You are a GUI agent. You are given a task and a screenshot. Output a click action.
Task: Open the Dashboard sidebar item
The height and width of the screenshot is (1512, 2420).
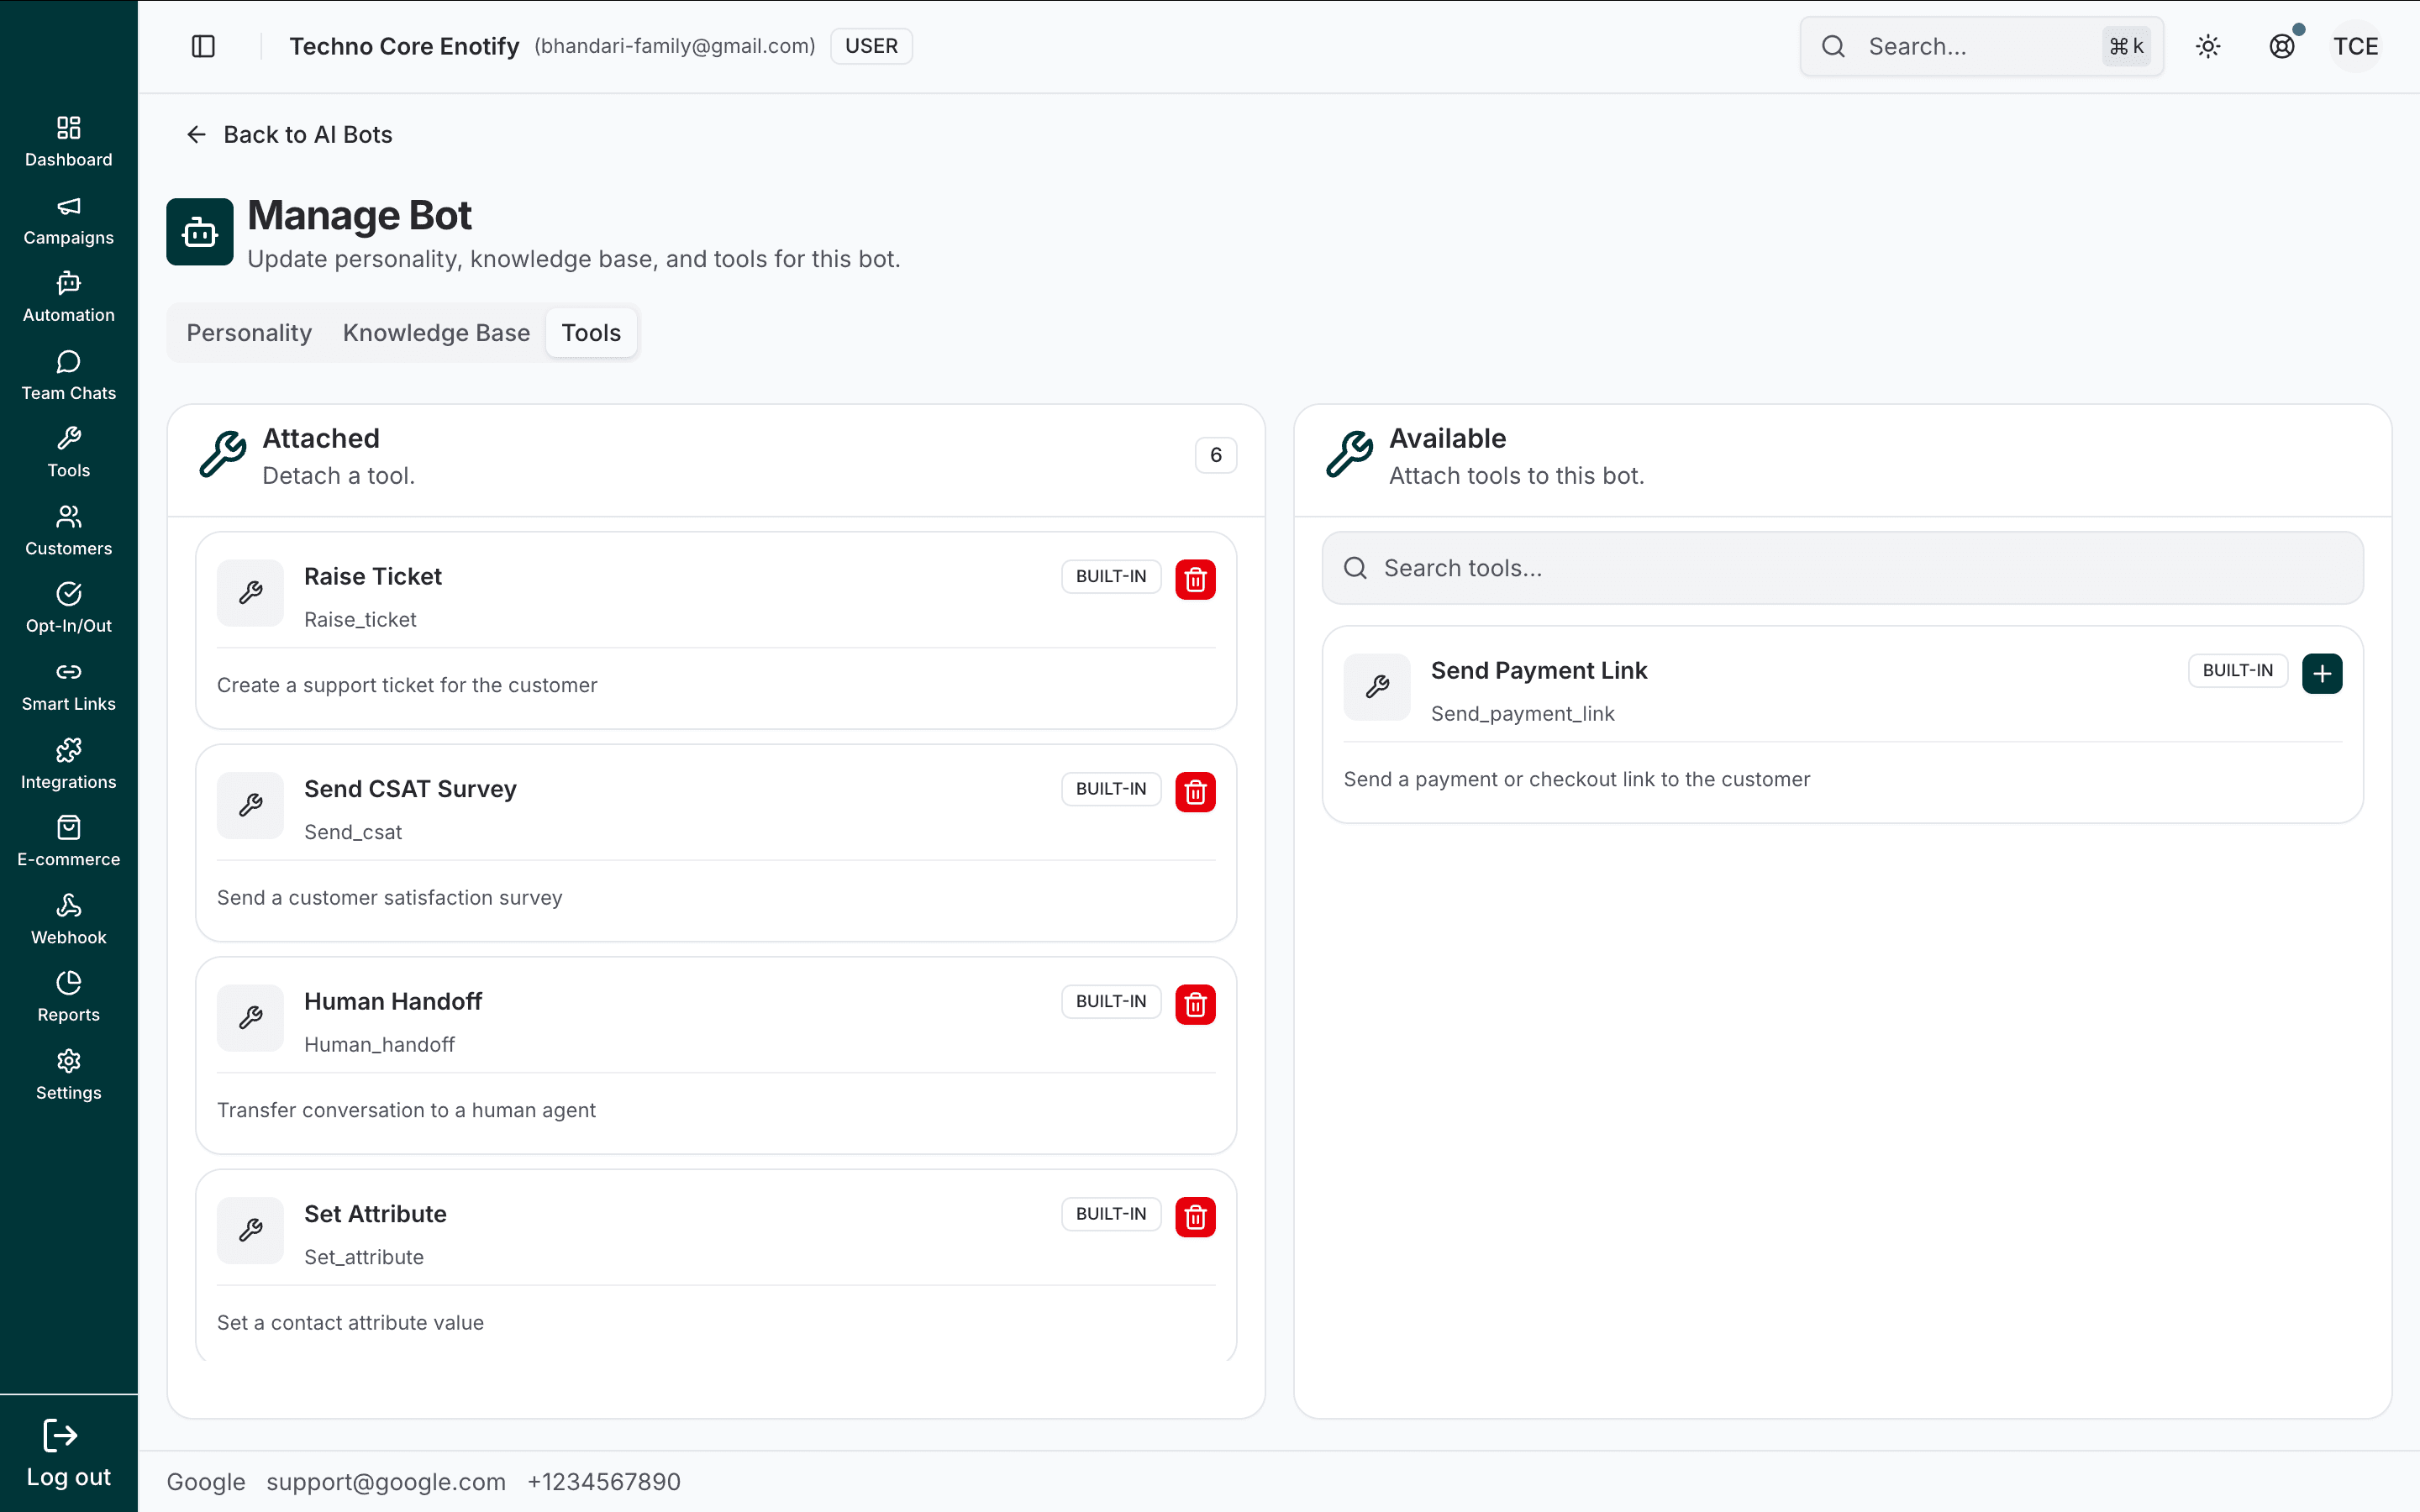[x=68, y=142]
